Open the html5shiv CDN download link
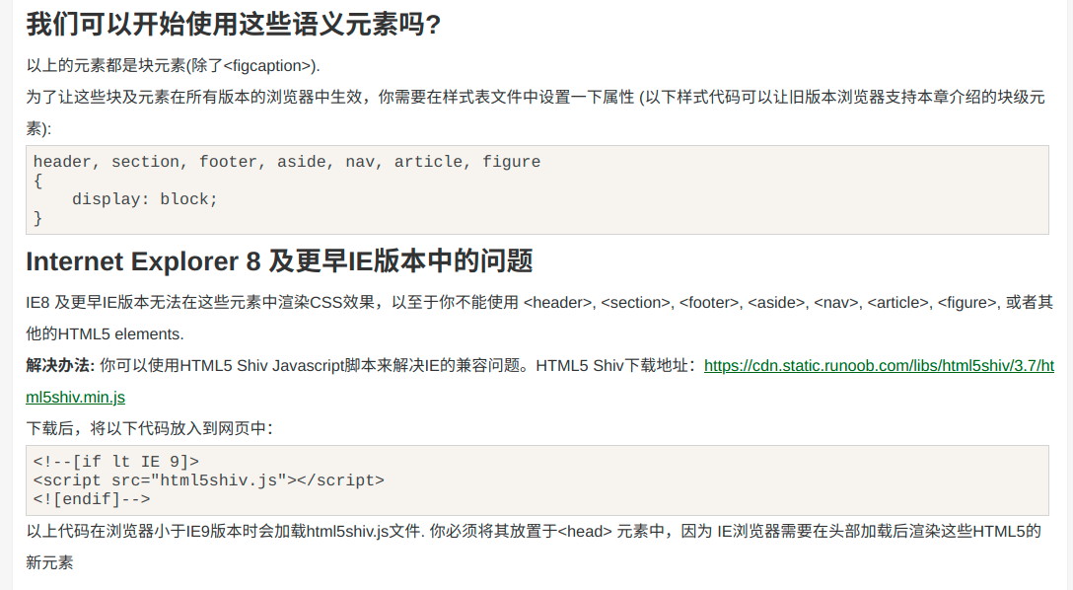This screenshot has height=590, width=1073. click(879, 366)
